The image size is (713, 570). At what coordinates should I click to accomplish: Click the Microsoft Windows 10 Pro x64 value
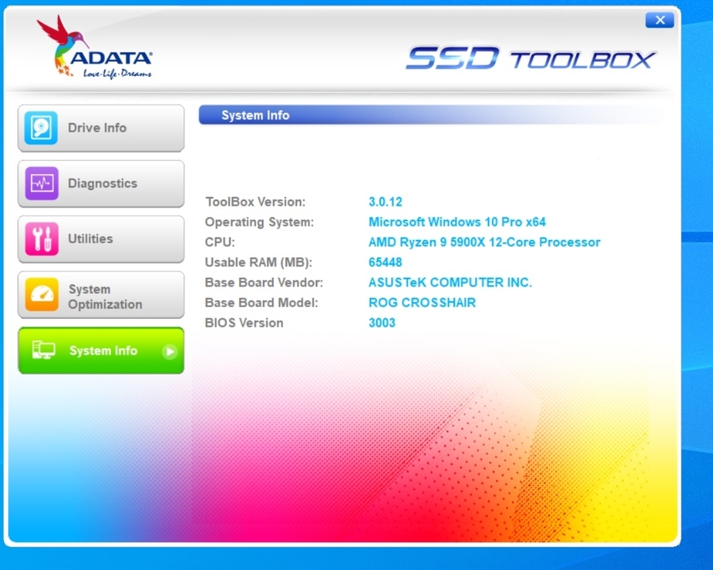[457, 222]
